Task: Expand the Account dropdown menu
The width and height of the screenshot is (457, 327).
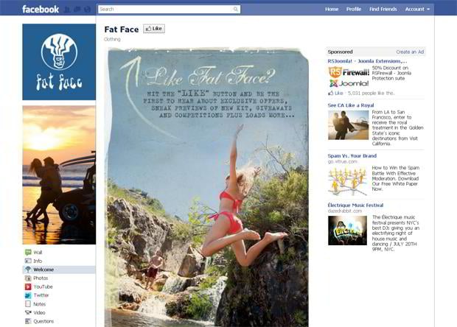Action: [417, 10]
